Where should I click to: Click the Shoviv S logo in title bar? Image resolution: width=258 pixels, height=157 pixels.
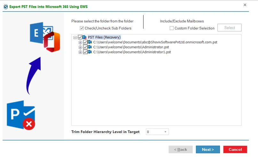pos(6,7)
